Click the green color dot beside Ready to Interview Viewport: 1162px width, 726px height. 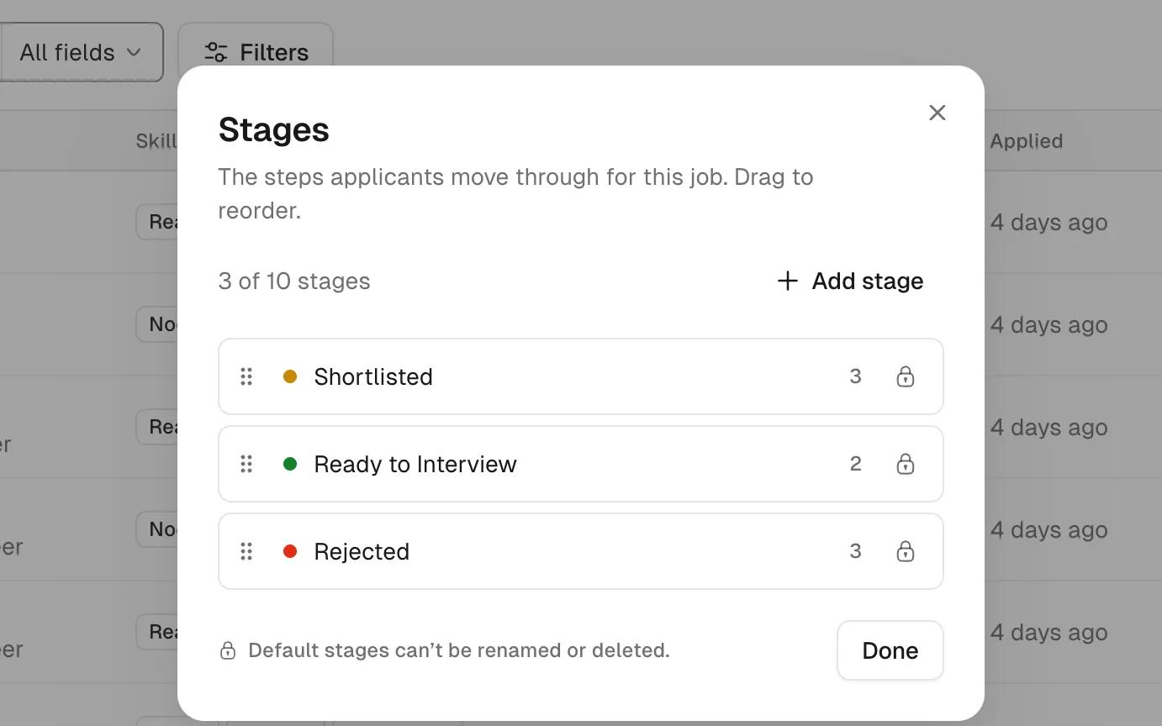[x=290, y=464]
